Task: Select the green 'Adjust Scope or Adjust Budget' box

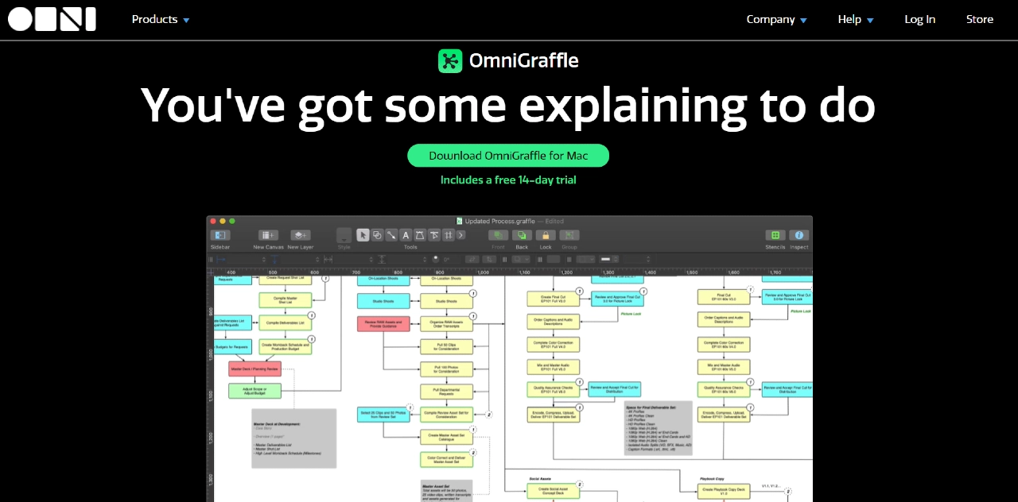Action: pyautogui.click(x=254, y=392)
